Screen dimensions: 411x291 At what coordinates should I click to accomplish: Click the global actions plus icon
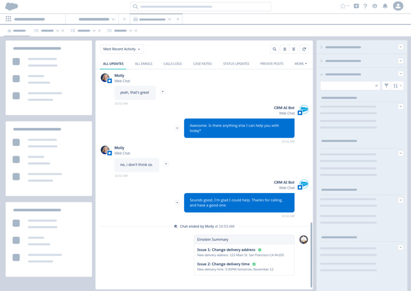click(x=356, y=6)
